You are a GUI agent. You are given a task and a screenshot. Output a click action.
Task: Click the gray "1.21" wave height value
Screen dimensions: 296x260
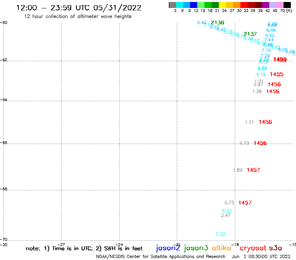point(249,122)
